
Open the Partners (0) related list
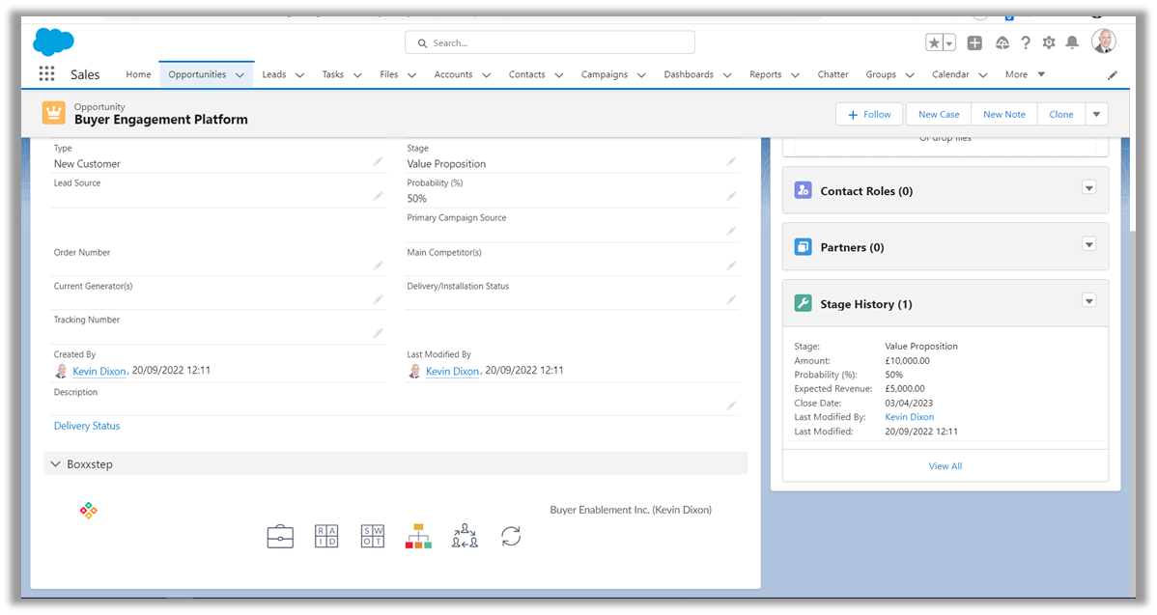pos(852,247)
